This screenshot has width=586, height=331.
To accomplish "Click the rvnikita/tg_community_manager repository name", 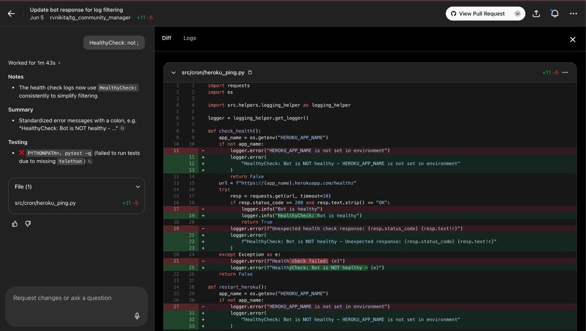I will pos(90,18).
